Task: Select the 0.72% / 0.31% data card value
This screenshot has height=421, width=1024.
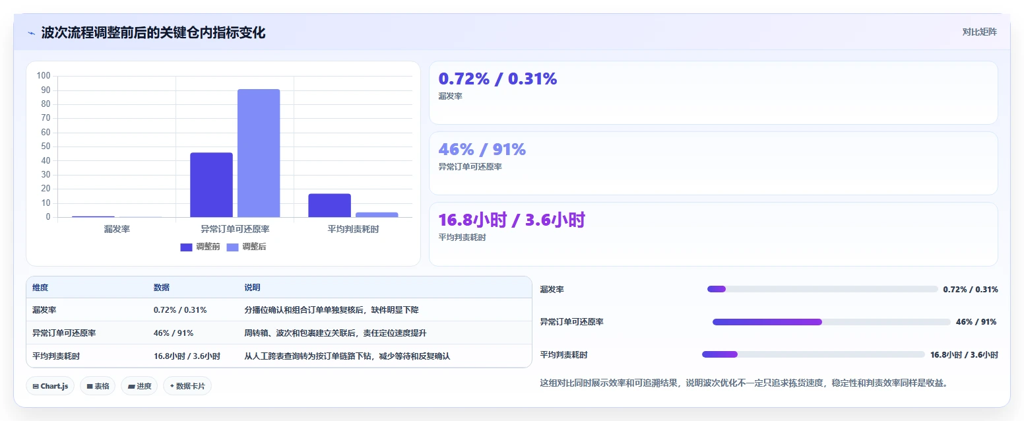Action: (497, 79)
